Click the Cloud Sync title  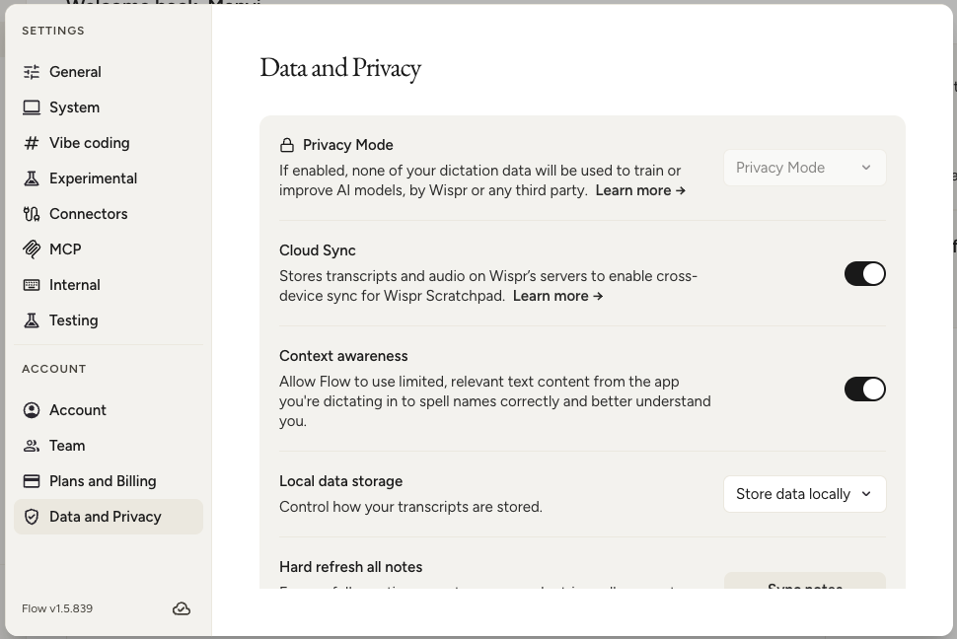(318, 250)
